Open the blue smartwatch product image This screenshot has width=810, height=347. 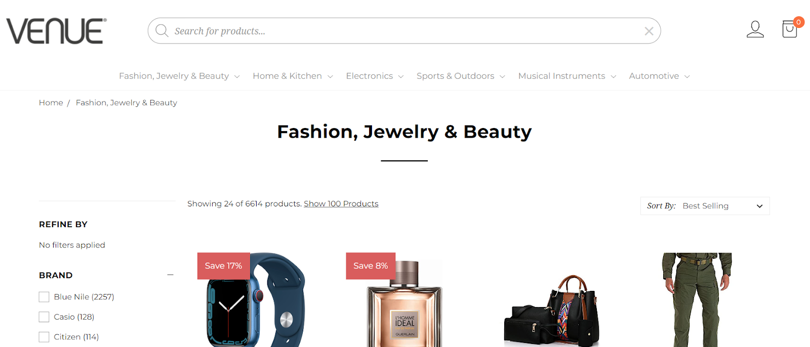point(256,299)
